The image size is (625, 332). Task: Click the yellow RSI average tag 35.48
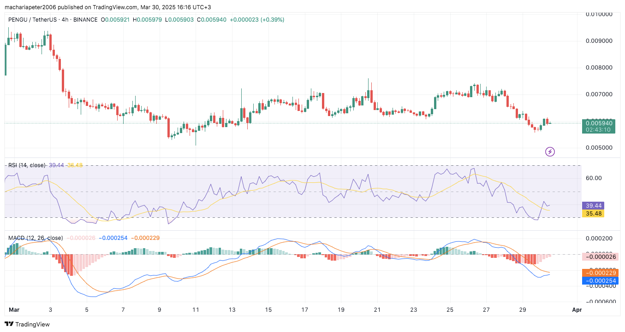click(593, 213)
